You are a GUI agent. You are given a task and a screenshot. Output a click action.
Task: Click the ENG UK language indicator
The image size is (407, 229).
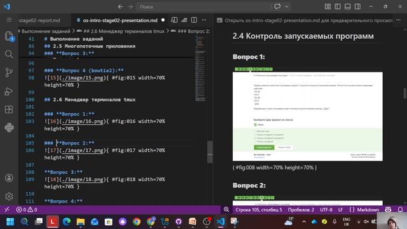click(347, 222)
